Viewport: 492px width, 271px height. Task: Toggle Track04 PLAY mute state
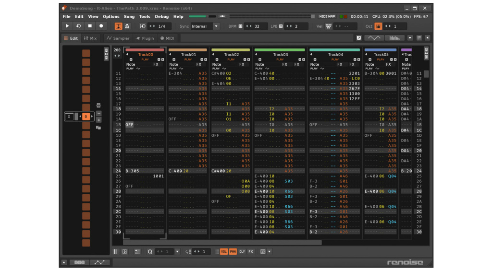[335, 59]
